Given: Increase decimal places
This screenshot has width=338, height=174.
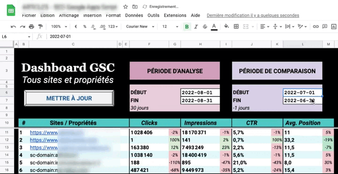Looking at the screenshot, I should [x=102, y=27].
